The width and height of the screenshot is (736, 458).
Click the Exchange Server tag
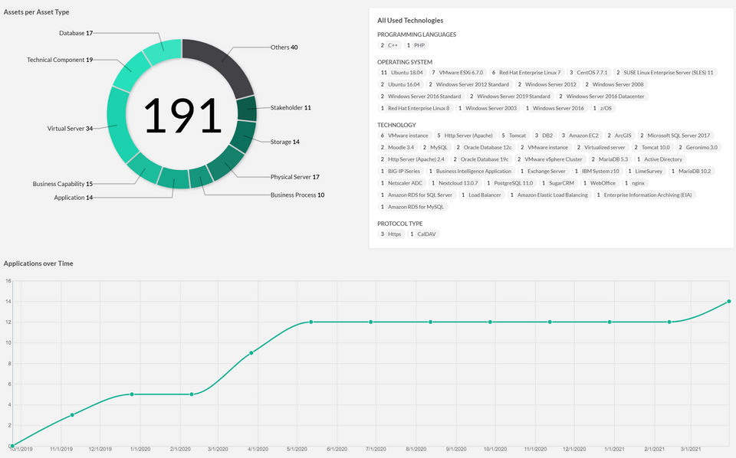[x=543, y=171]
